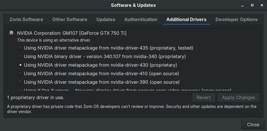Click Apply Changes button

(239, 97)
